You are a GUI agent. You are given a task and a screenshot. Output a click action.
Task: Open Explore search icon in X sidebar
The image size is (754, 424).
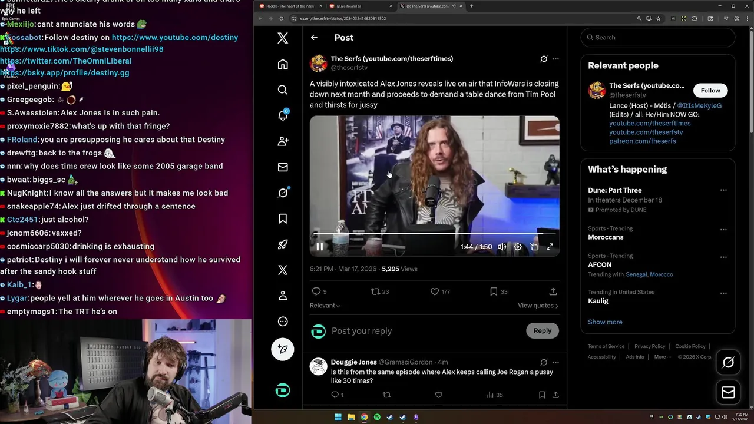tap(283, 90)
